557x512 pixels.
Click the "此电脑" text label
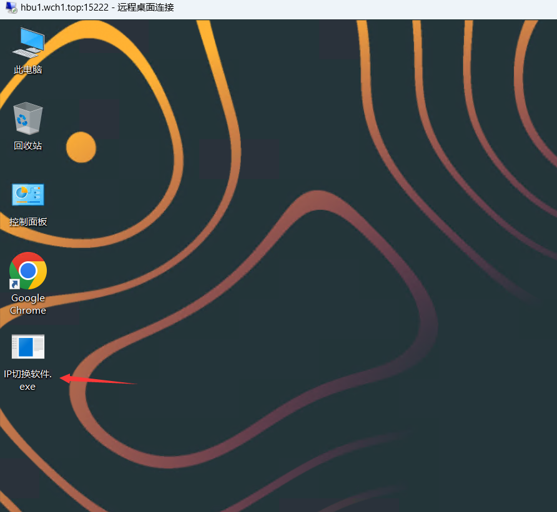click(x=28, y=70)
